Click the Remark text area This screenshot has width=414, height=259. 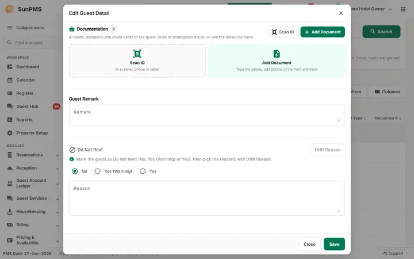tap(207, 115)
